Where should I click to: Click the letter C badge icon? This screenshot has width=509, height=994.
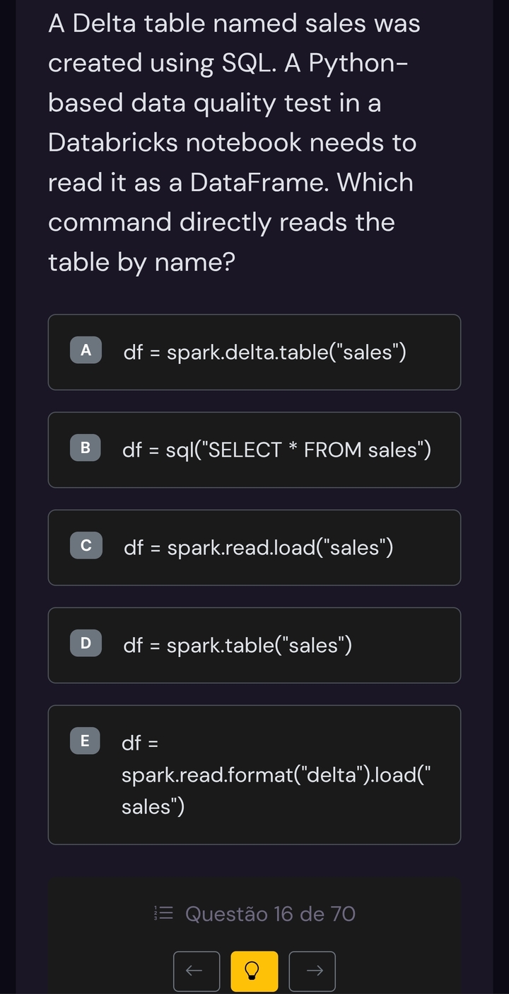click(x=86, y=546)
